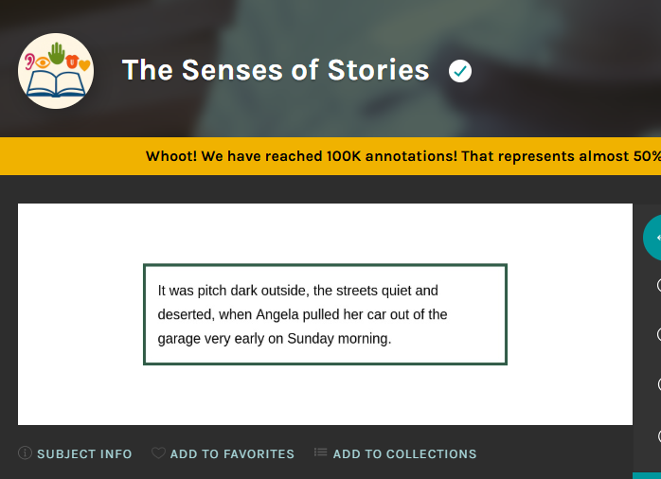Open The Senses of Stories title link
The image size is (661, 479).
pyautogui.click(x=276, y=71)
